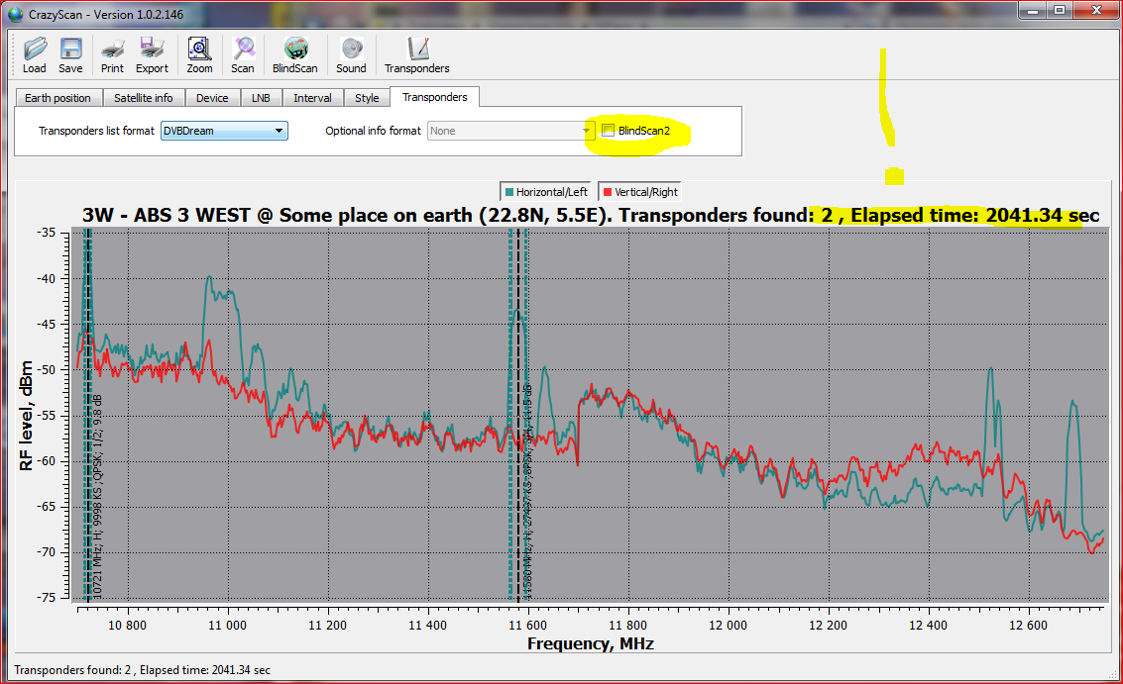Open the Satellite info tab
This screenshot has height=684, width=1123.
pos(143,98)
